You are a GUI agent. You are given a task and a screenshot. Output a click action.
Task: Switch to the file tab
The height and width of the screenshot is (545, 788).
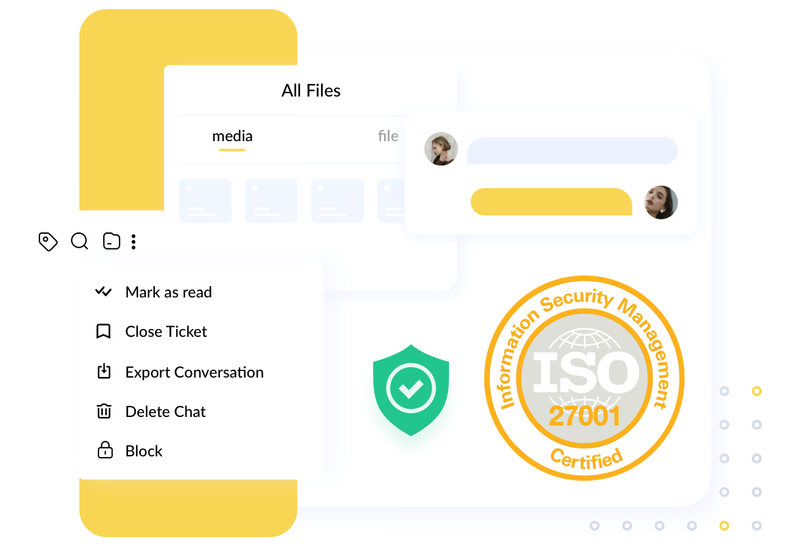388,136
